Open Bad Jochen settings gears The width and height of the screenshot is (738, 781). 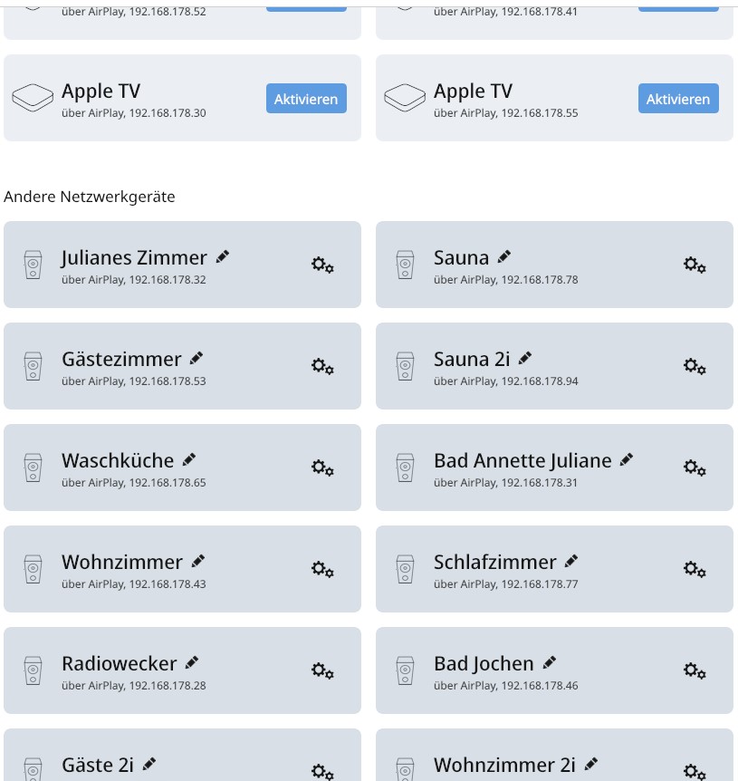(x=695, y=670)
